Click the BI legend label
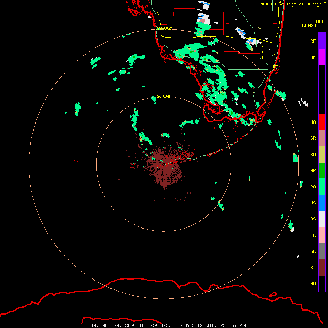The height and width of the screenshot is (328, 328). coord(313,268)
